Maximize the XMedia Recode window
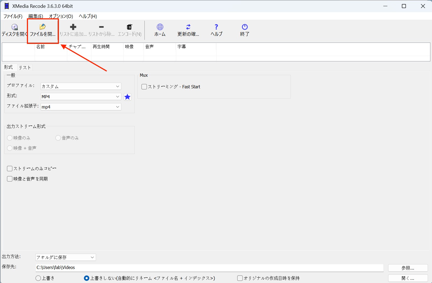The height and width of the screenshot is (283, 432). 404,6
